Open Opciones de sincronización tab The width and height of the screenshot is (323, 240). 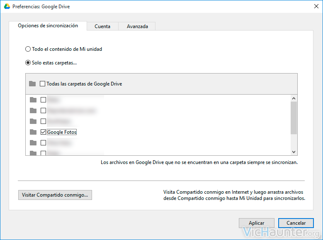(48, 26)
